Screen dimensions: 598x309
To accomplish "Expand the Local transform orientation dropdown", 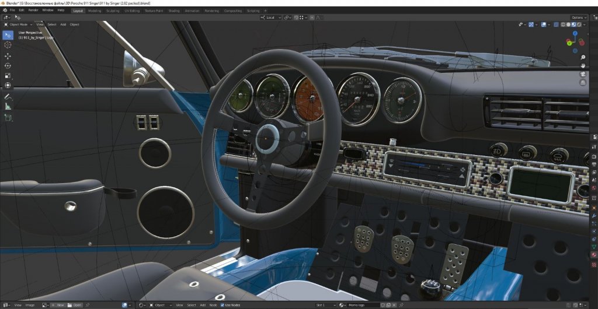I will coord(270,17).
